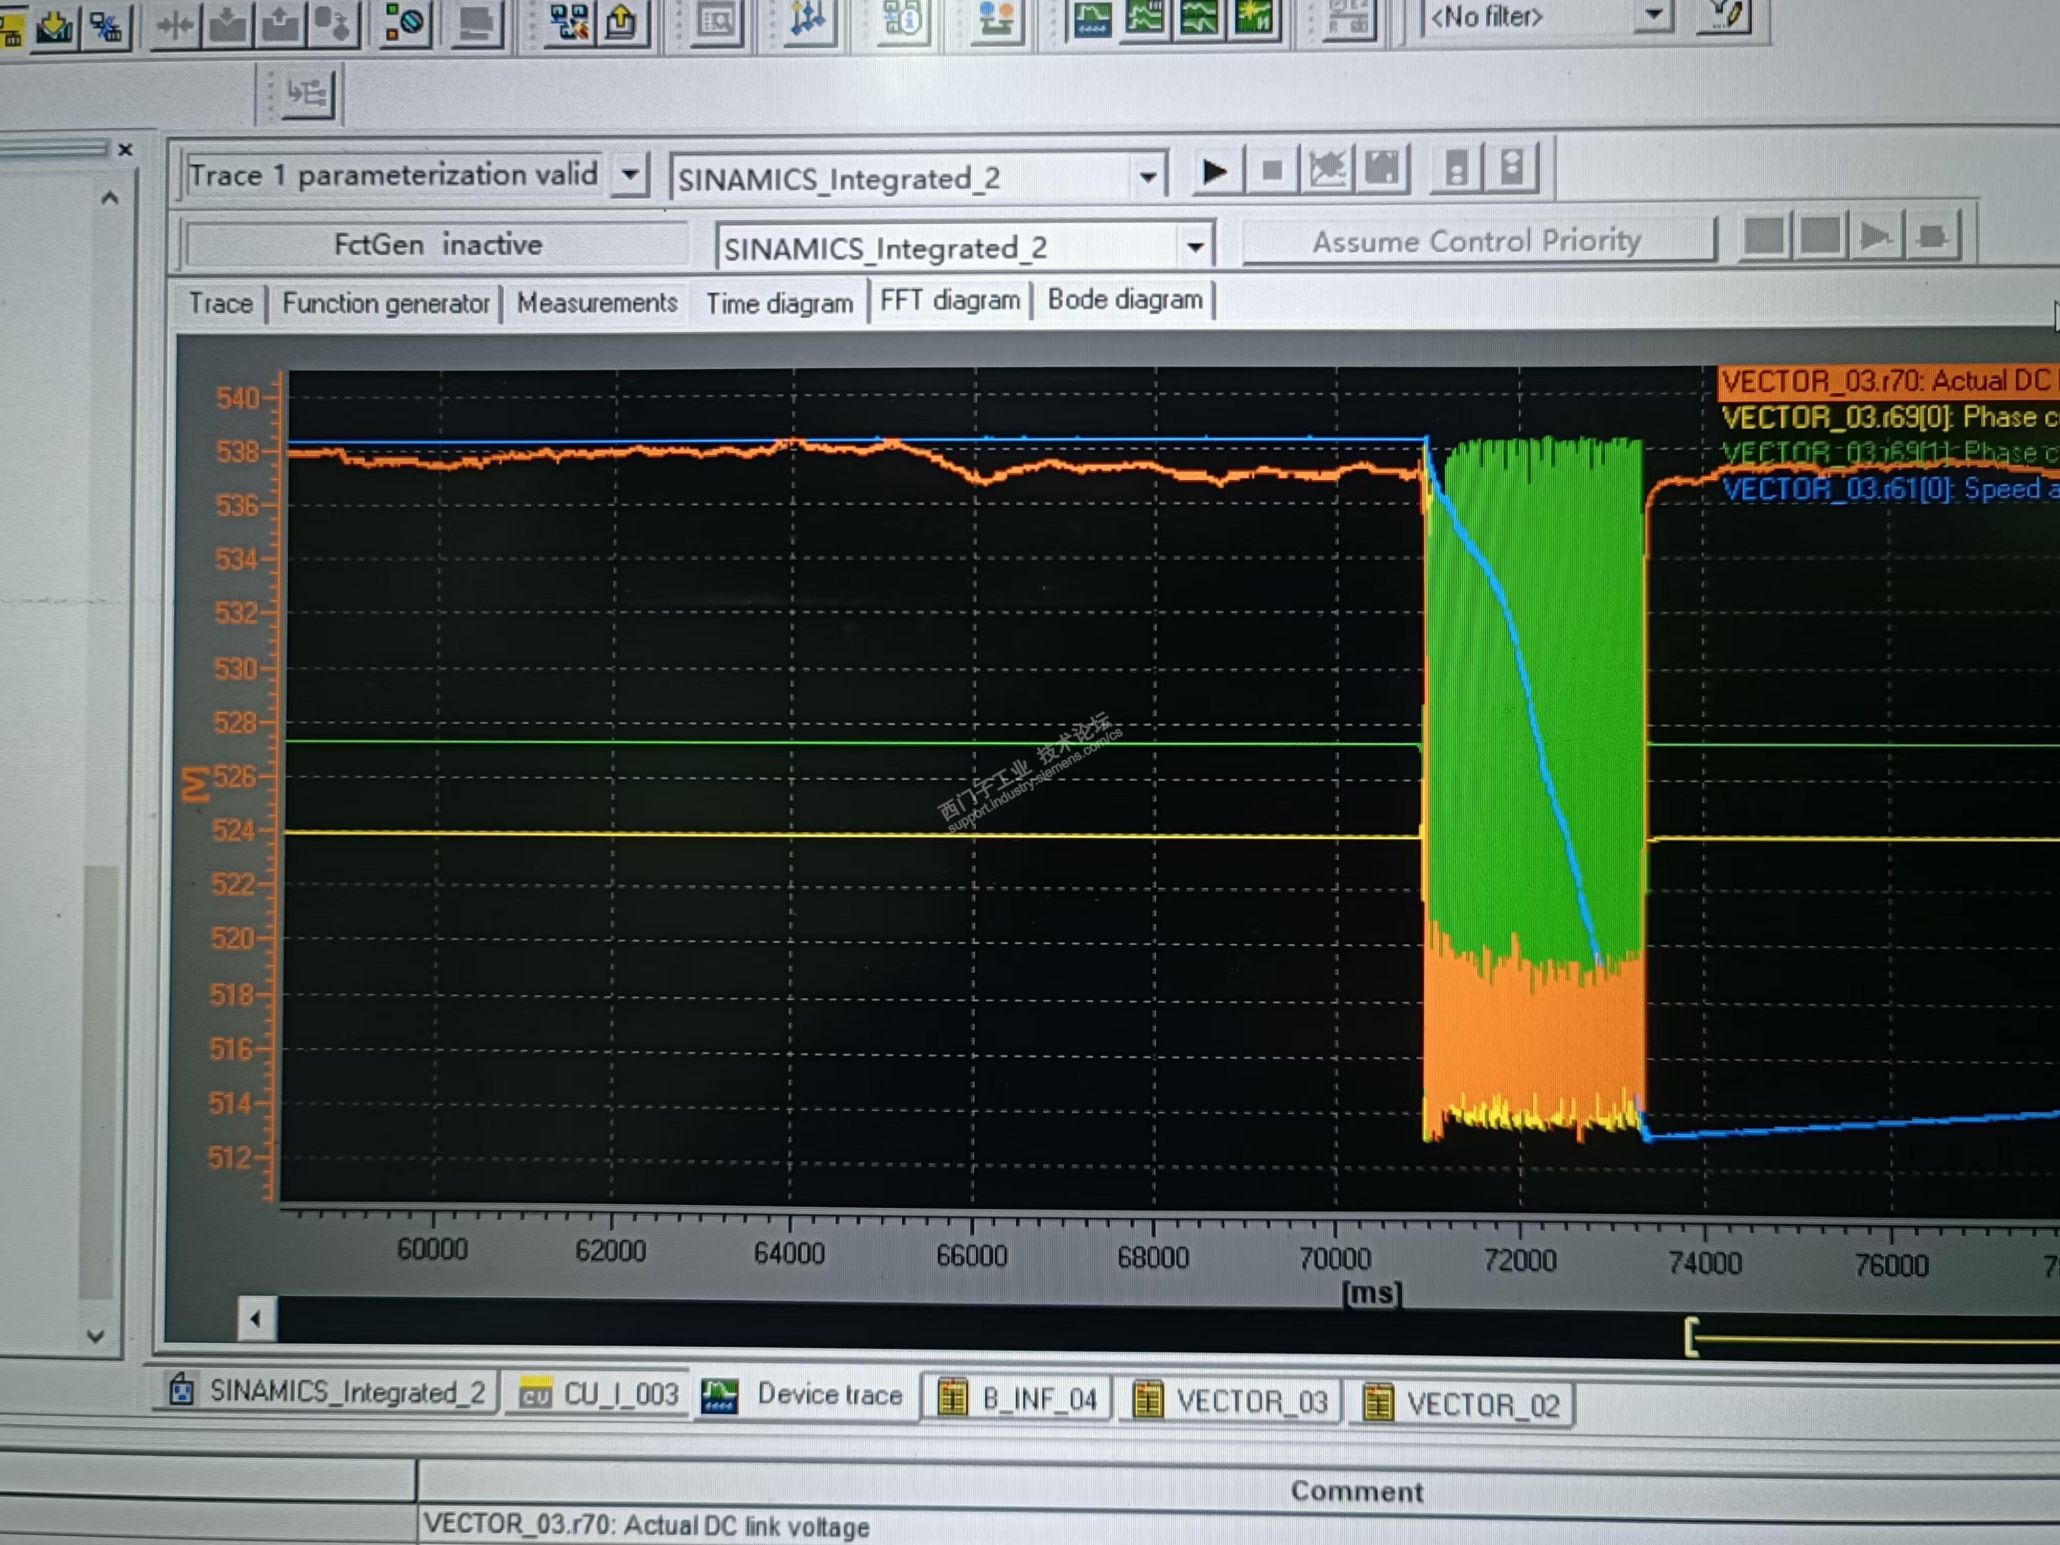Screen dimensions: 2060x1545
Task: Click the control panel sliders icon
Action: [807, 18]
